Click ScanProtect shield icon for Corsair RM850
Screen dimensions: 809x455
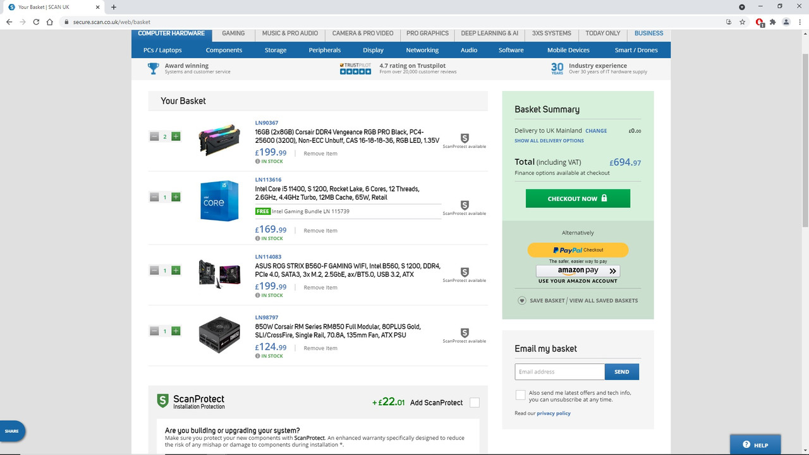[x=465, y=333]
